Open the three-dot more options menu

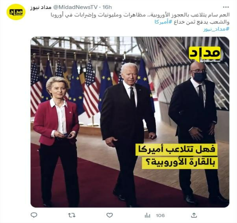point(226,7)
